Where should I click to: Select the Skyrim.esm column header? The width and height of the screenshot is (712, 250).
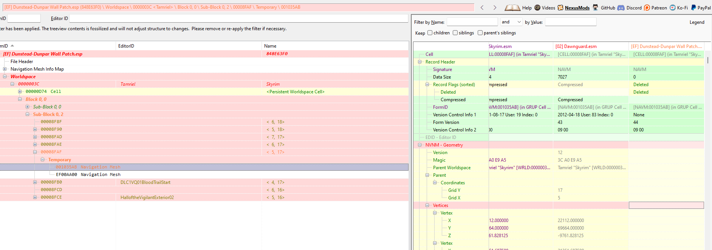tap(520, 46)
